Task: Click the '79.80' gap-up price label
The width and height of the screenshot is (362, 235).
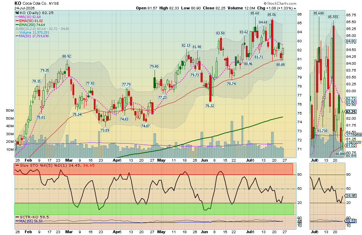Action: point(154,67)
